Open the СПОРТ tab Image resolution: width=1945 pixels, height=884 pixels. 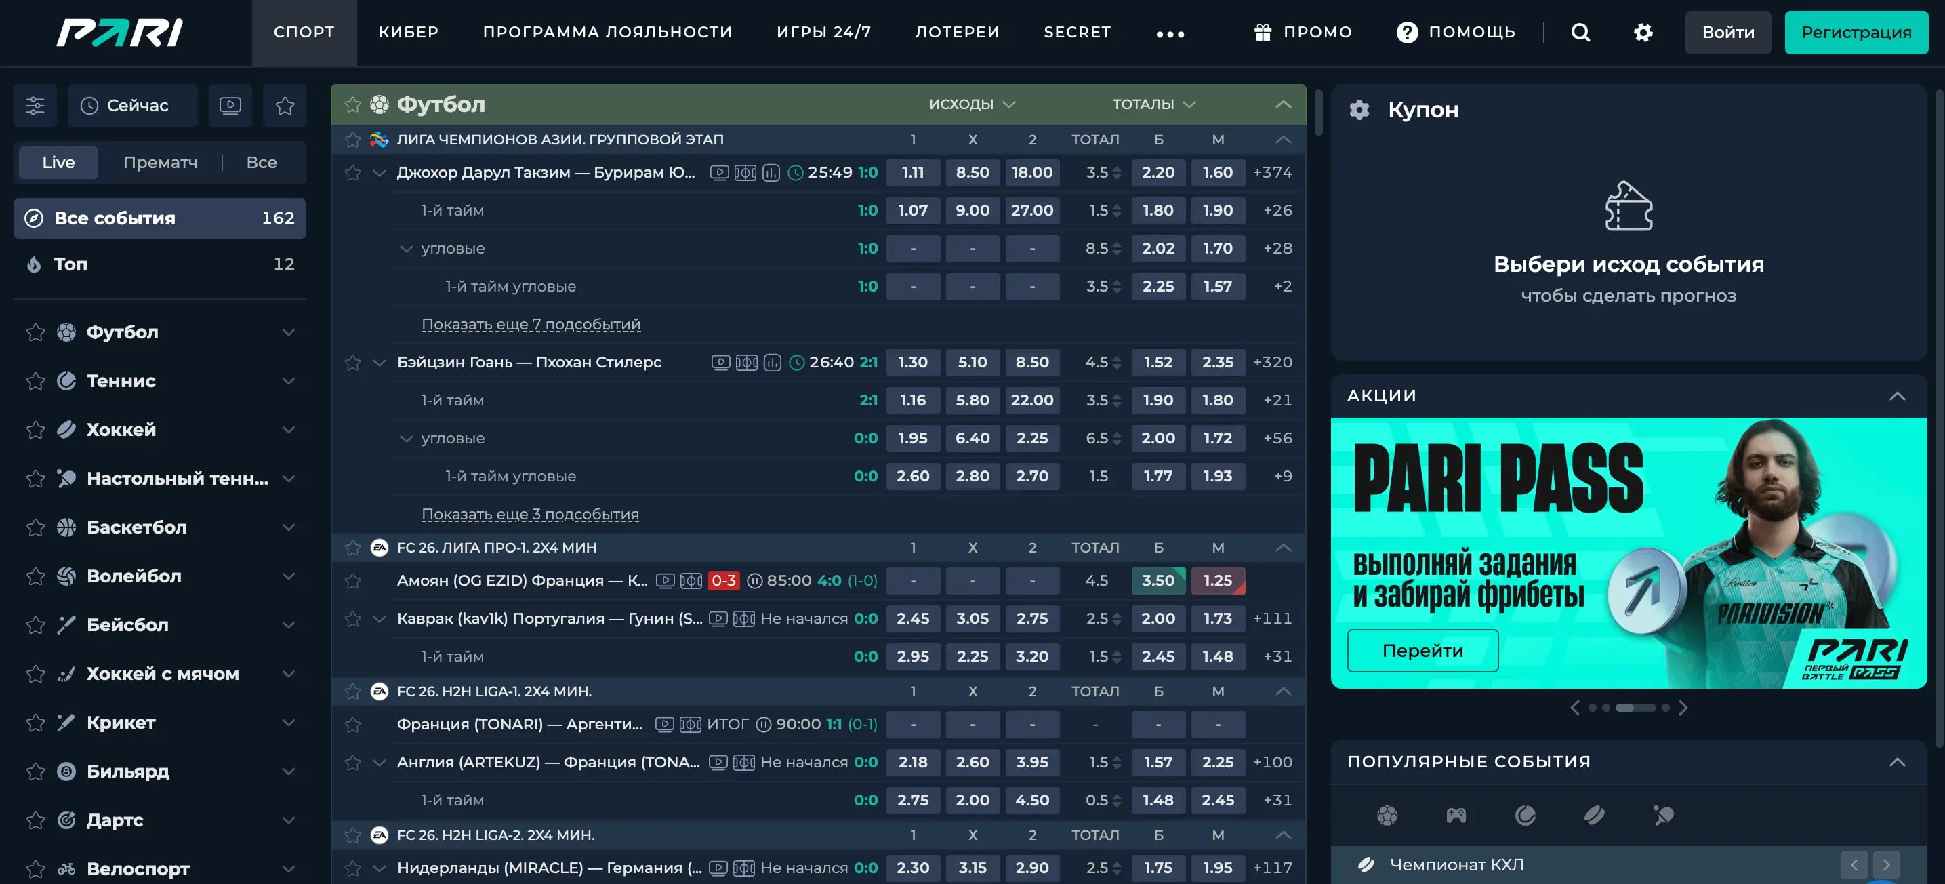click(304, 33)
